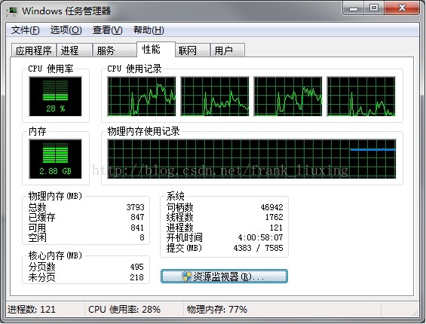The width and height of the screenshot is (426, 324).
Task: Open the 查看(V) menu
Action: [108, 30]
